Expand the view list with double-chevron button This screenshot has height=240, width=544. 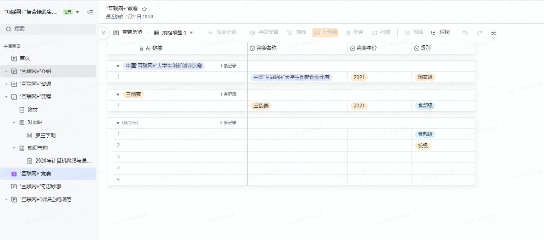pos(104,33)
